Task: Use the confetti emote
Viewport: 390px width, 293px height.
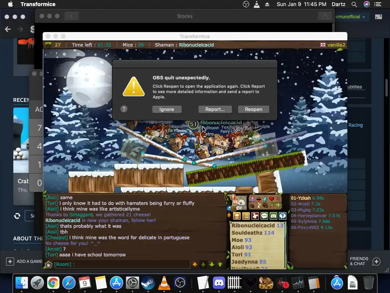Action: point(272,205)
